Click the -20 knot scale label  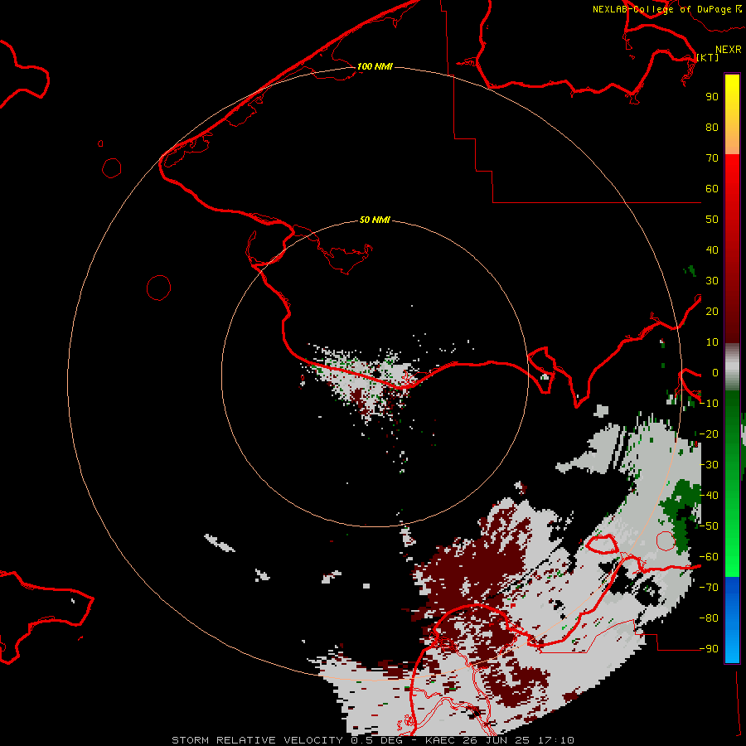point(709,434)
